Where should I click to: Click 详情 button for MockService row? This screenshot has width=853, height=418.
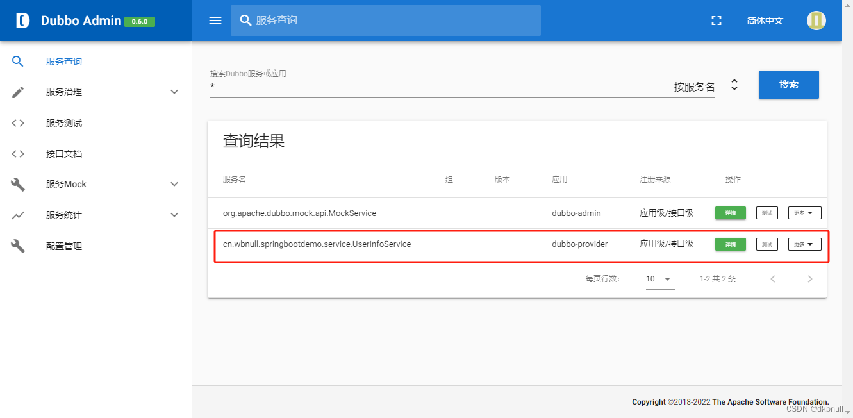(x=731, y=213)
